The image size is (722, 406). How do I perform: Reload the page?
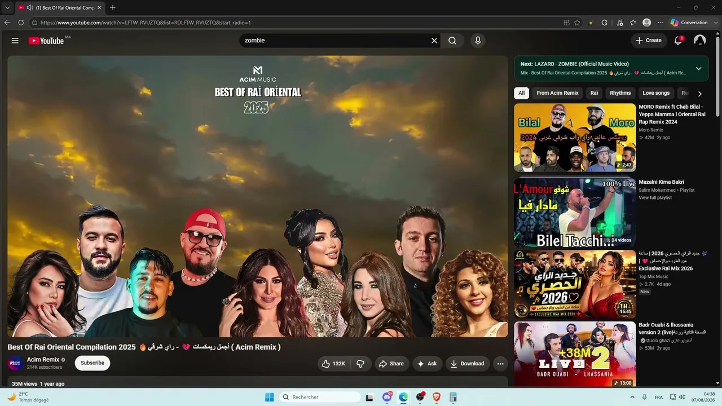point(21,23)
